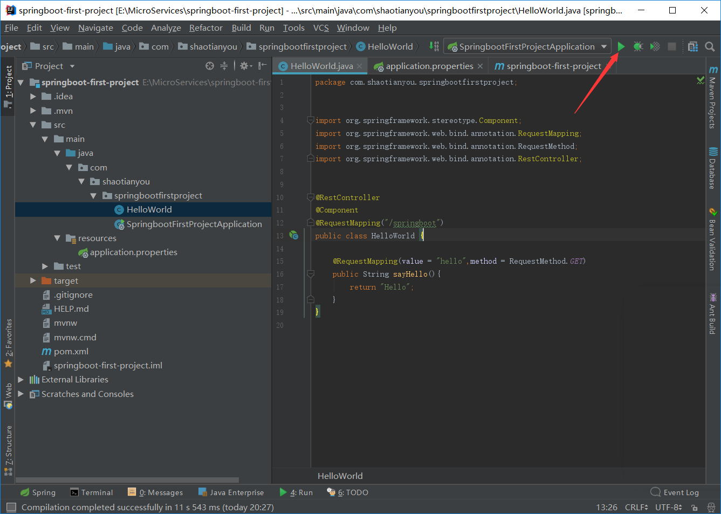Open the Favorites tool window
Viewport: 721px width, 514px height.
(8, 343)
